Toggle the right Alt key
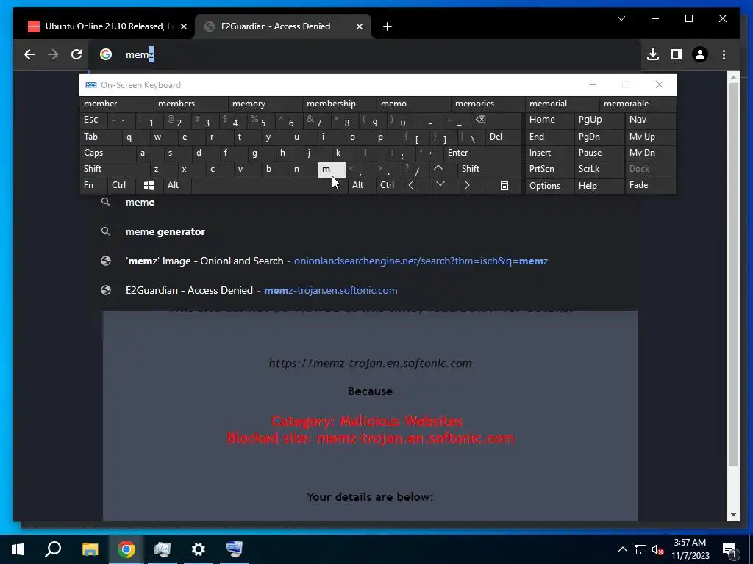This screenshot has width=753, height=564. click(x=361, y=185)
